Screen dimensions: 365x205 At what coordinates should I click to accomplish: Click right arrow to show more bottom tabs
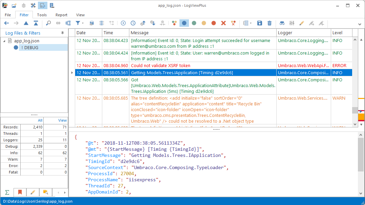pyautogui.click(x=65, y=193)
